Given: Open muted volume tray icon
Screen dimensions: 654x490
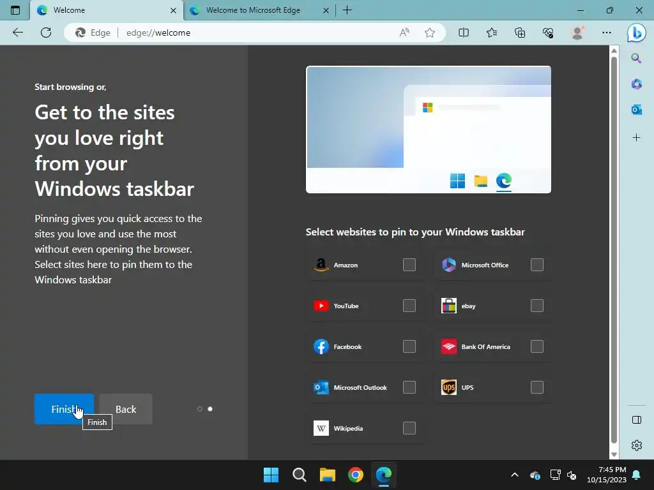Looking at the screenshot, I should (x=572, y=475).
